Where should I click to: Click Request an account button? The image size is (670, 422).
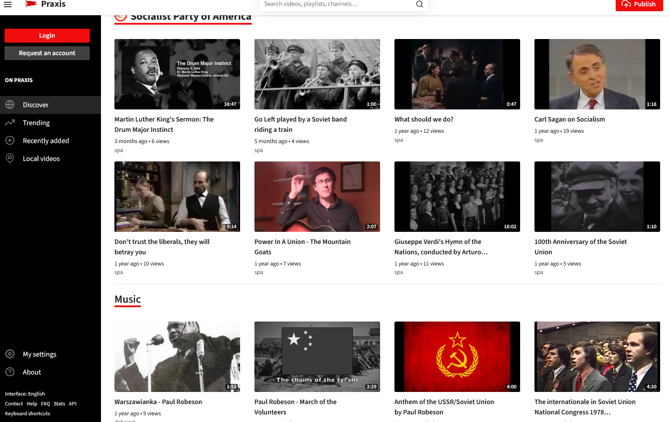47,53
